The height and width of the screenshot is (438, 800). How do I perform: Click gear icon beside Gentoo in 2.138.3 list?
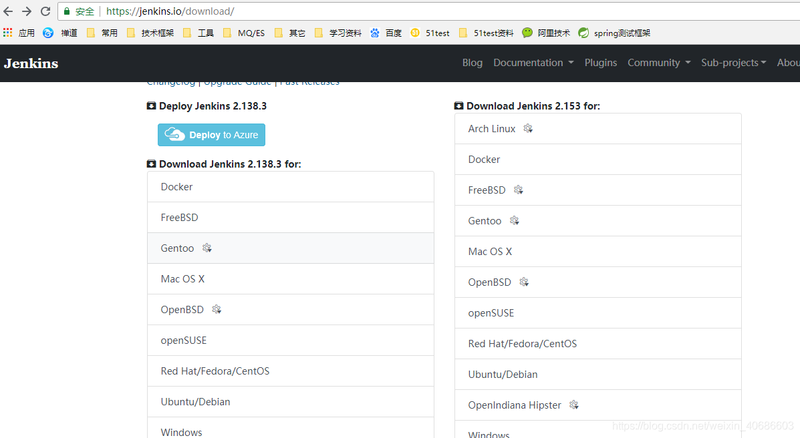tap(207, 248)
